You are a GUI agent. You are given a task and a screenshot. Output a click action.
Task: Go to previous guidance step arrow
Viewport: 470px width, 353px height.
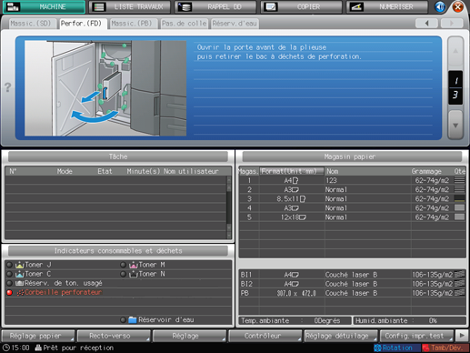pyautogui.click(x=455, y=51)
